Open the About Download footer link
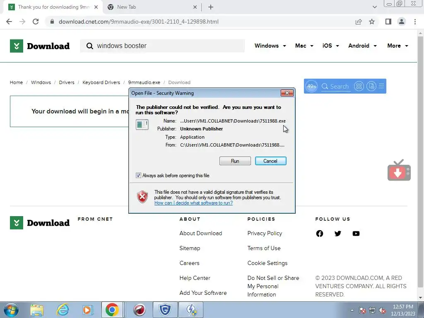 coord(201,234)
